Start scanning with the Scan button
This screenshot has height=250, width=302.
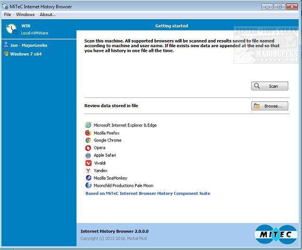click(x=269, y=86)
